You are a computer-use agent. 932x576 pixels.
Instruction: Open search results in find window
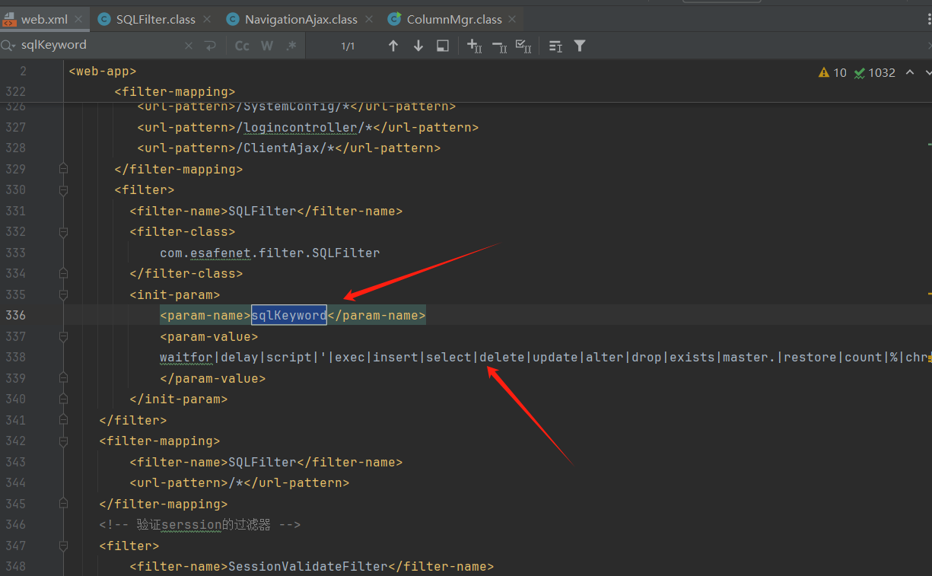443,46
